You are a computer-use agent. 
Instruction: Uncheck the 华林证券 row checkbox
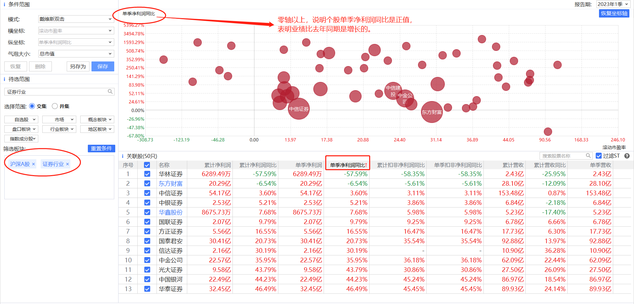pyautogui.click(x=147, y=174)
